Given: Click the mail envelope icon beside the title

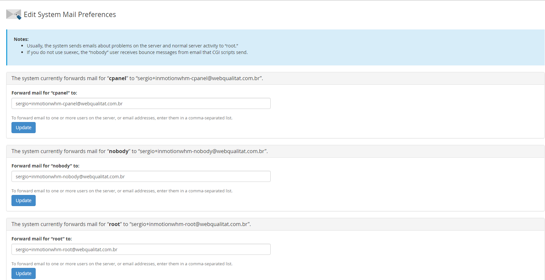Looking at the screenshot, I should 13,14.
